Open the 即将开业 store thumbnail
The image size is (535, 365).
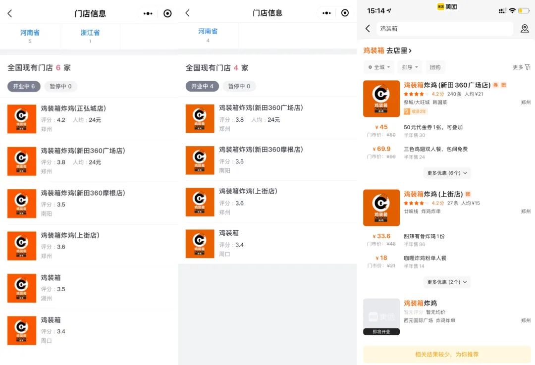381,316
